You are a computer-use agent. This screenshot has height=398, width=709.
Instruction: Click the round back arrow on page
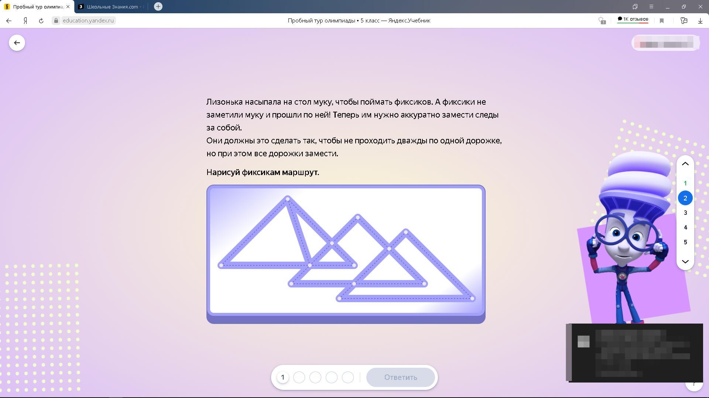(x=17, y=43)
